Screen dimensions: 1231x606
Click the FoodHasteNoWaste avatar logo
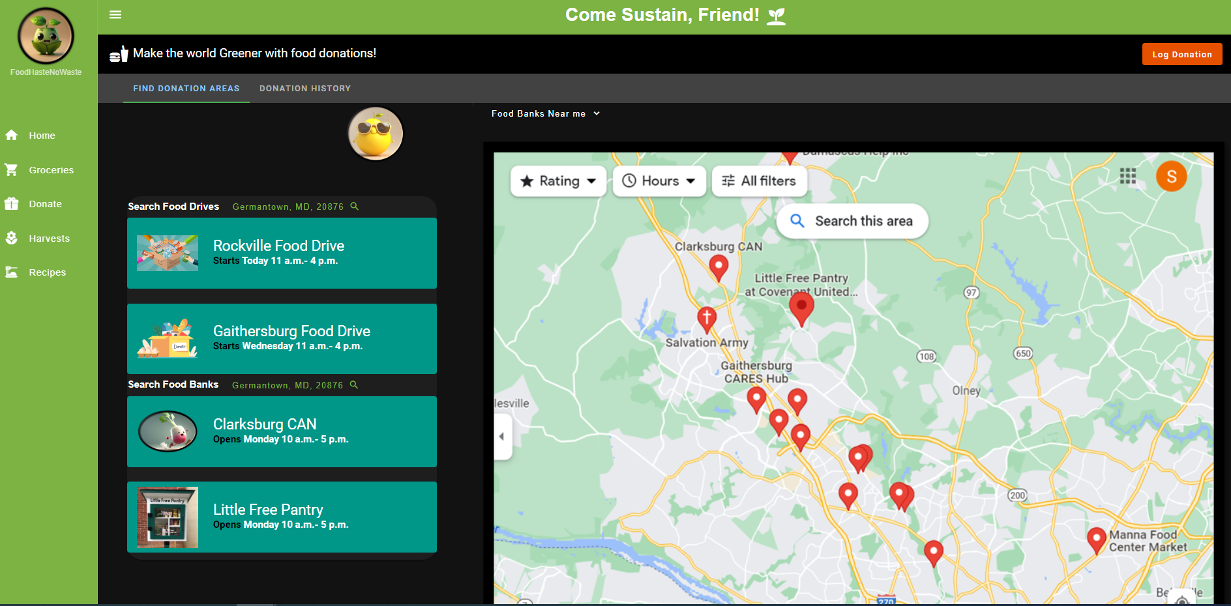click(46, 36)
